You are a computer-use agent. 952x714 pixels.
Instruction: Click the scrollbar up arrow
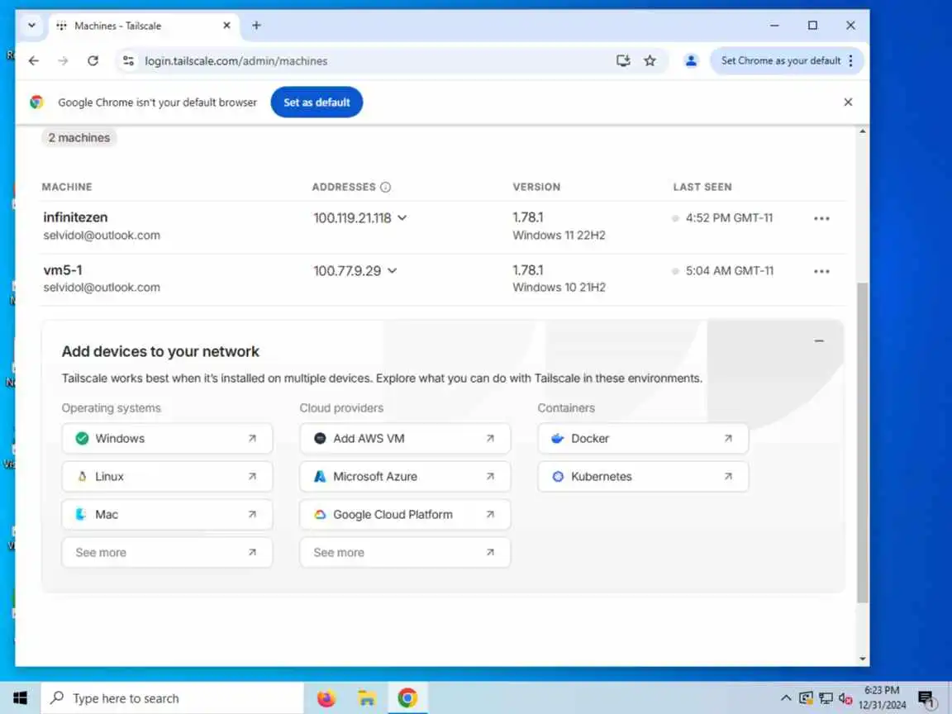862,131
